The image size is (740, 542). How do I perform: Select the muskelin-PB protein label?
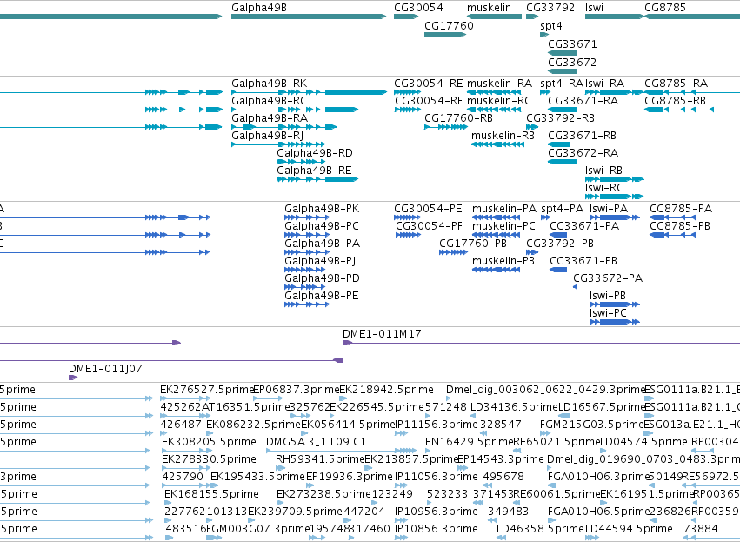tap(503, 262)
